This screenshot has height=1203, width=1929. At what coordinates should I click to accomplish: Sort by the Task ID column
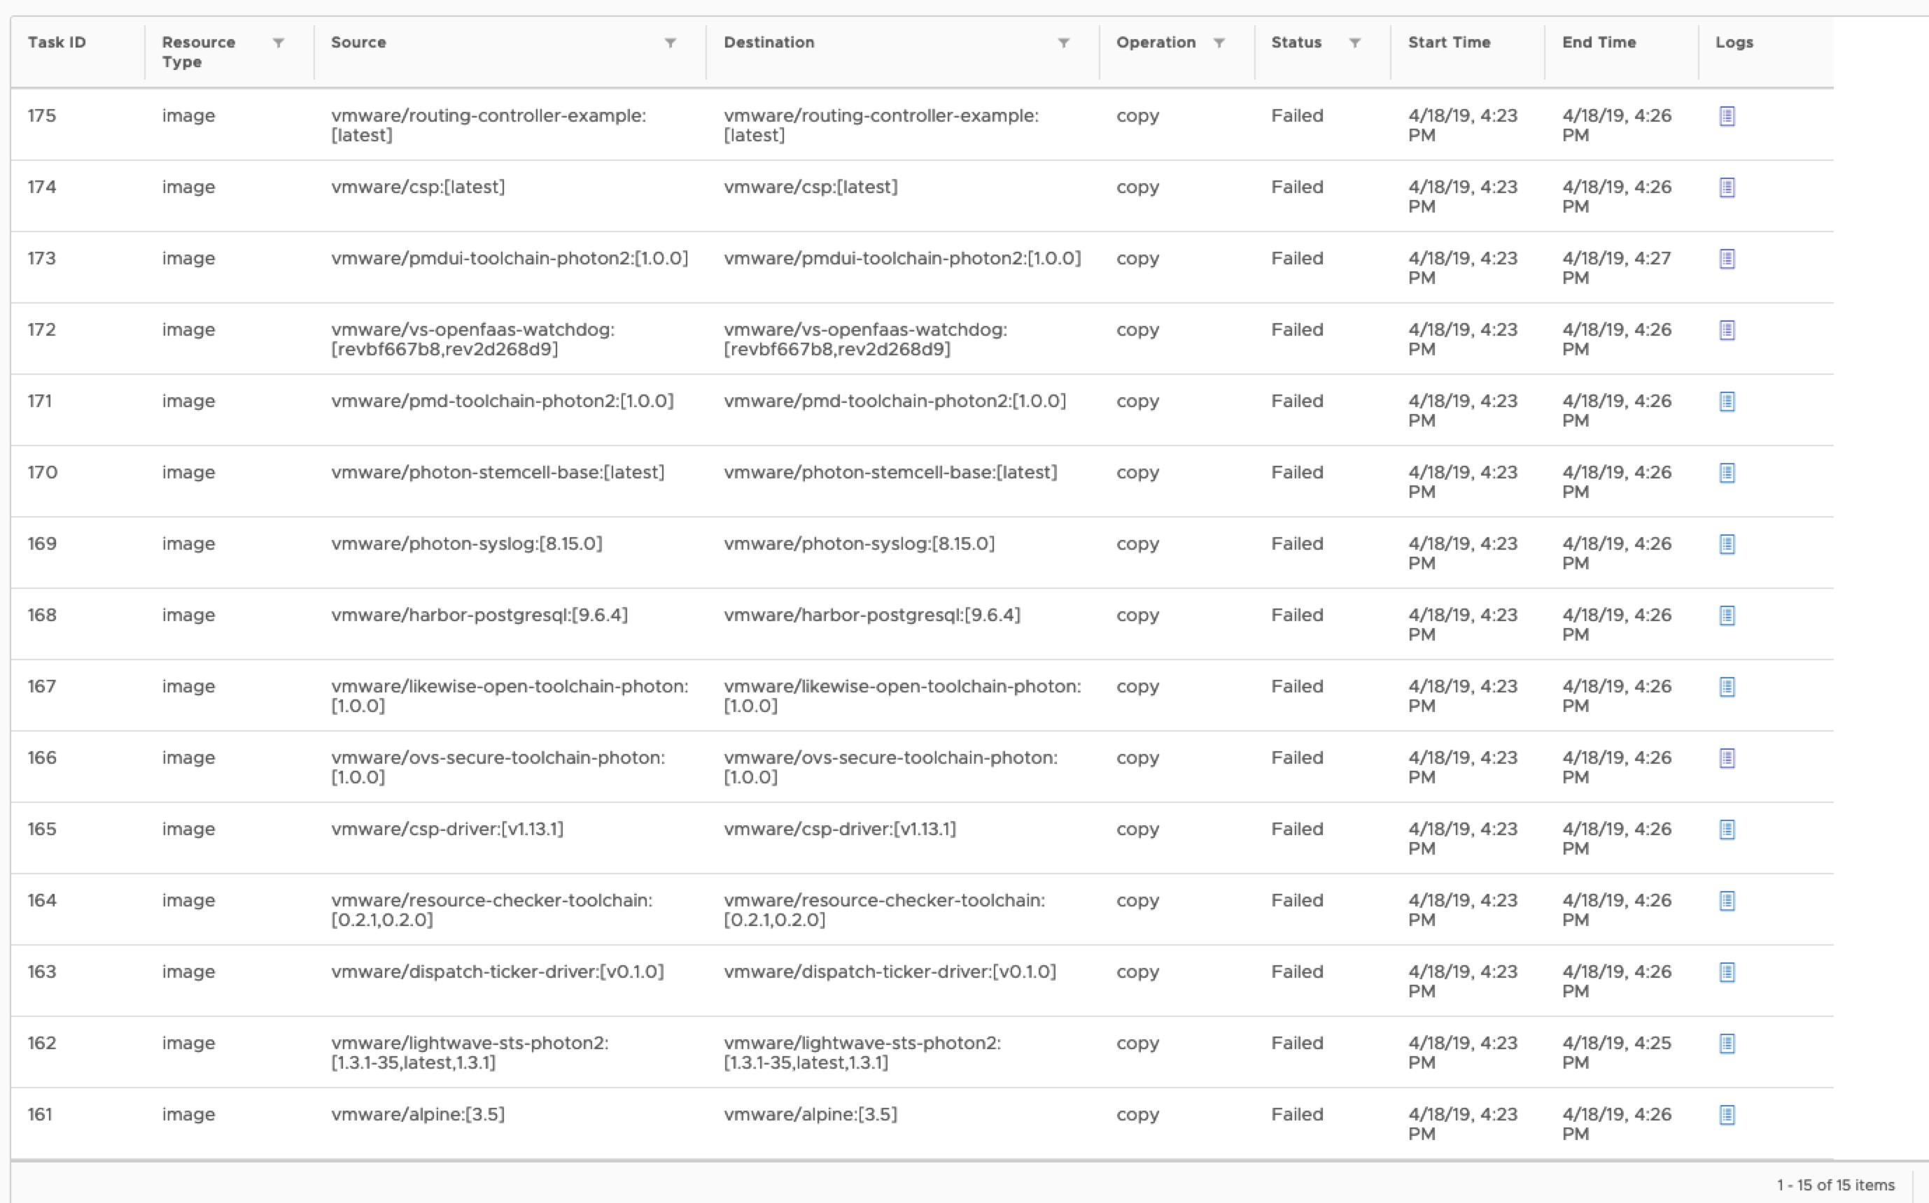tap(57, 43)
